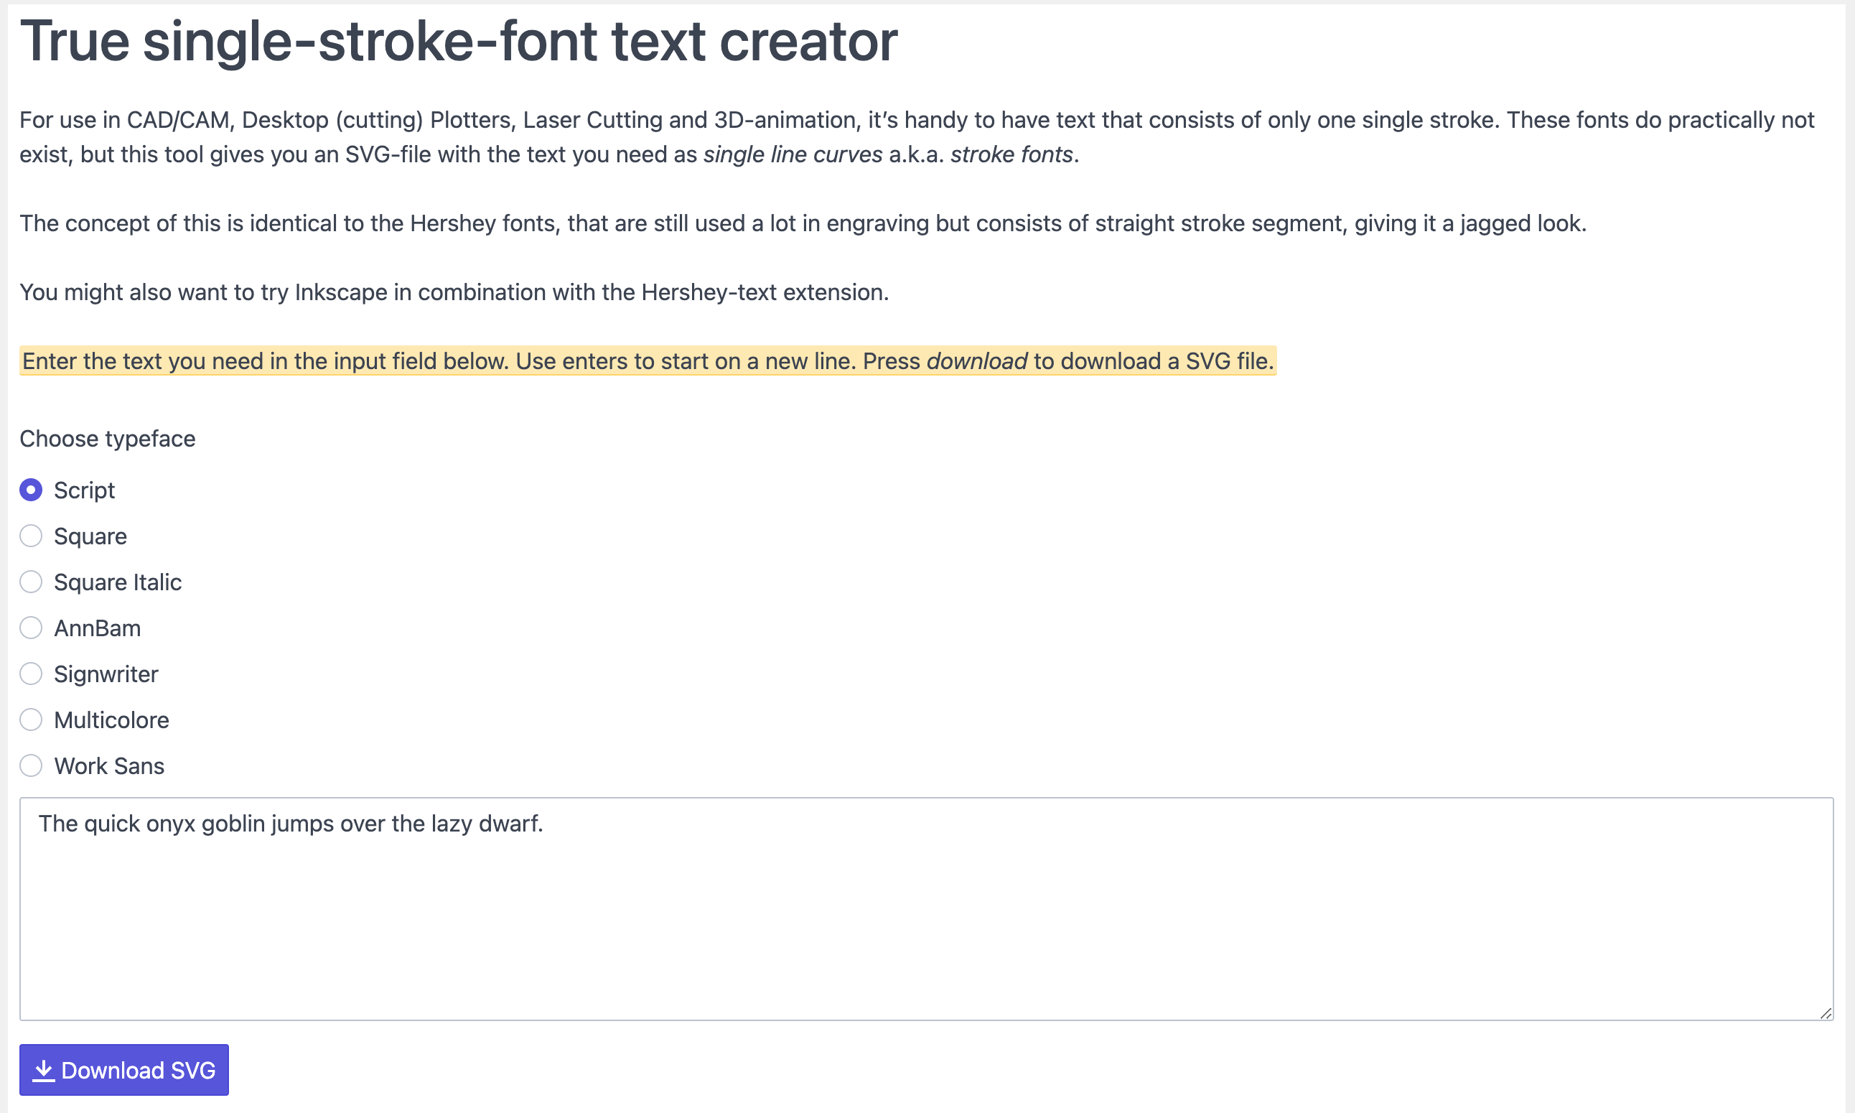Switch typeface to Signwriter

pos(31,674)
